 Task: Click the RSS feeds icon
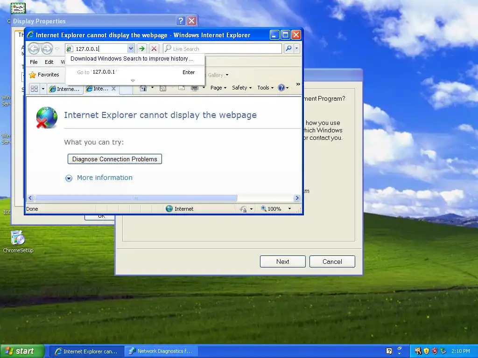pos(163,88)
